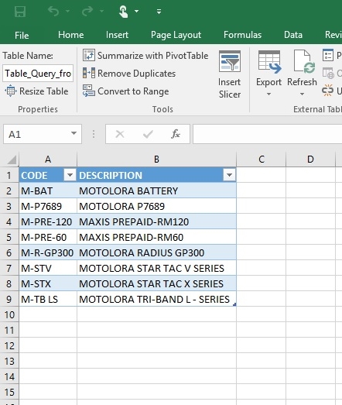
Task: Click the Undo arrow icon
Action: (x=53, y=12)
